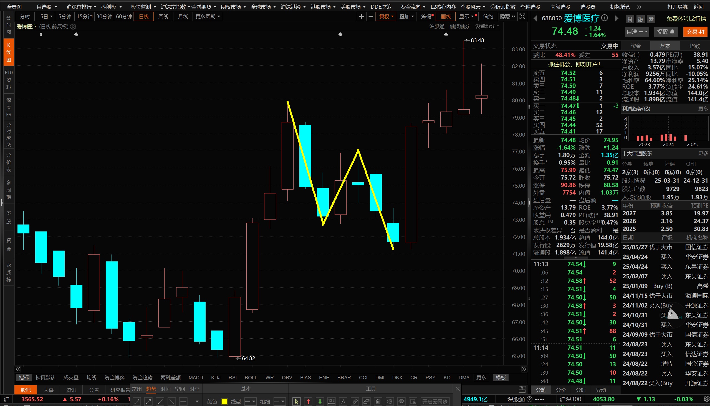Open 设置均线 dropdown
Screen dimensions: 710x406
point(487,26)
